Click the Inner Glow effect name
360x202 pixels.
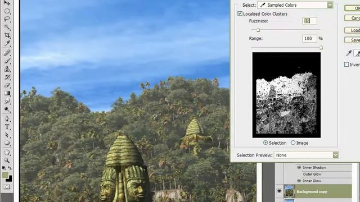(x=312, y=181)
